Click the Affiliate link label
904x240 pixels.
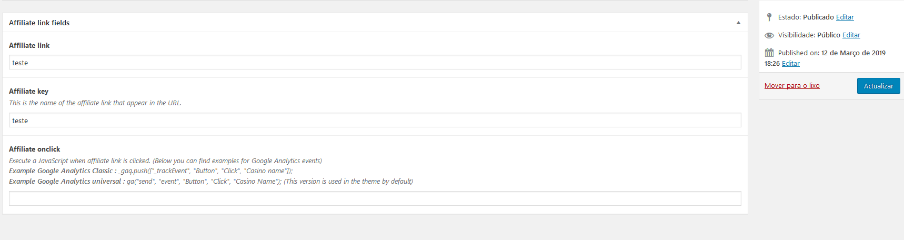coord(29,45)
